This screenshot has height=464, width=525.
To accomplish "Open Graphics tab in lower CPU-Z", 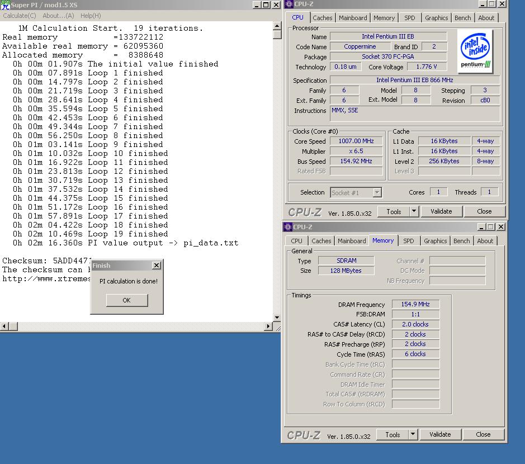I will tap(436, 241).
